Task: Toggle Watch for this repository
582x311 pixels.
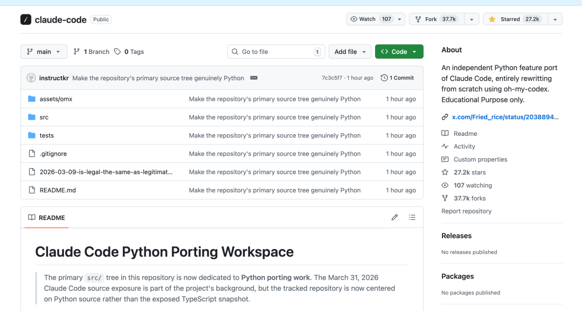Action: (x=370, y=19)
